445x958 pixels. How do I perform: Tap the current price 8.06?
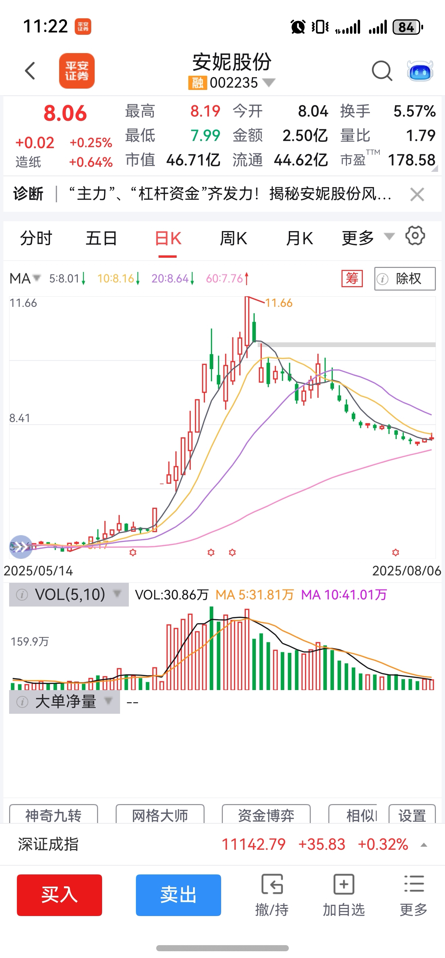point(65,113)
